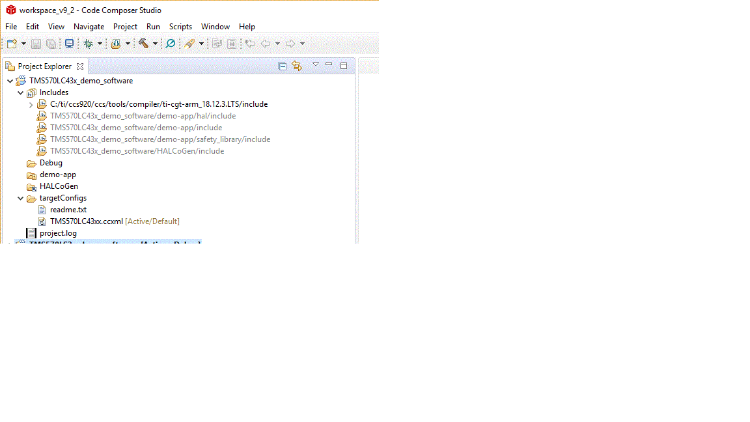Viewport: 750px width, 422px height.
Task: Open the Search flashlight dropdown arrow
Action: click(201, 44)
